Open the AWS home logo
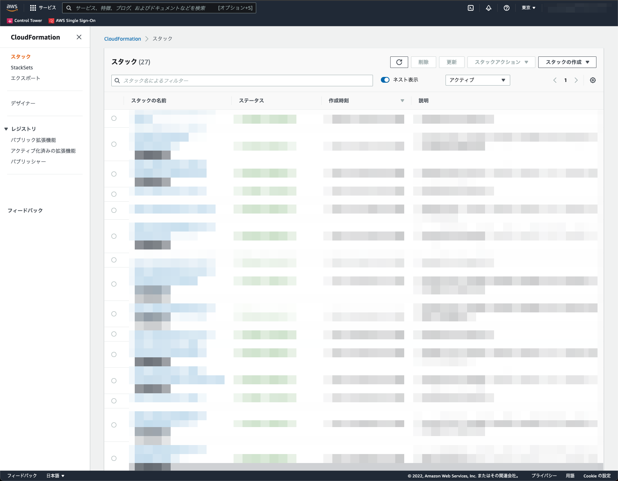 pyautogui.click(x=12, y=8)
